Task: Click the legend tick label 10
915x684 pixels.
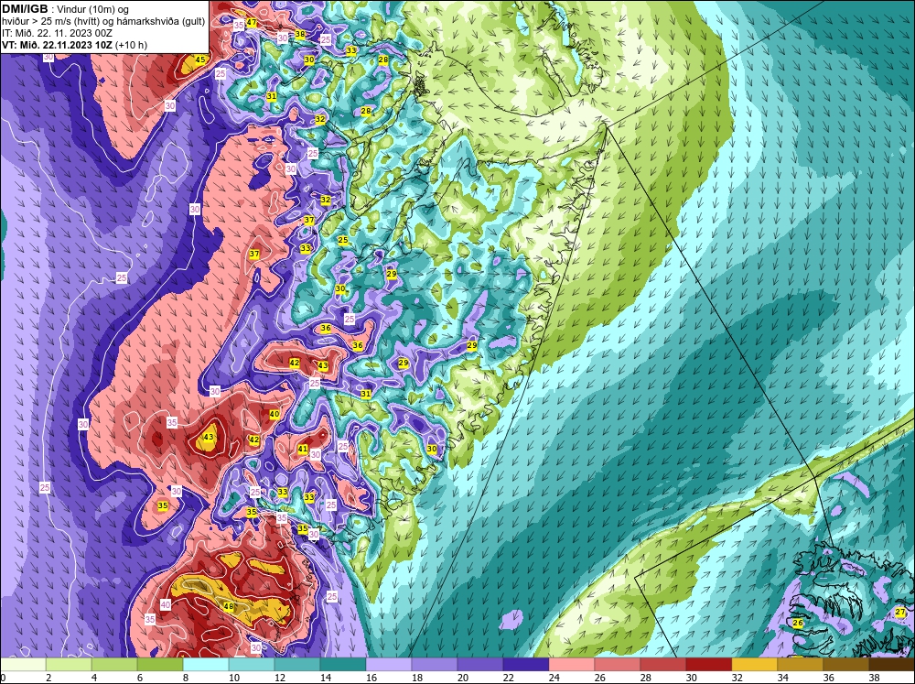Action: pos(234,678)
